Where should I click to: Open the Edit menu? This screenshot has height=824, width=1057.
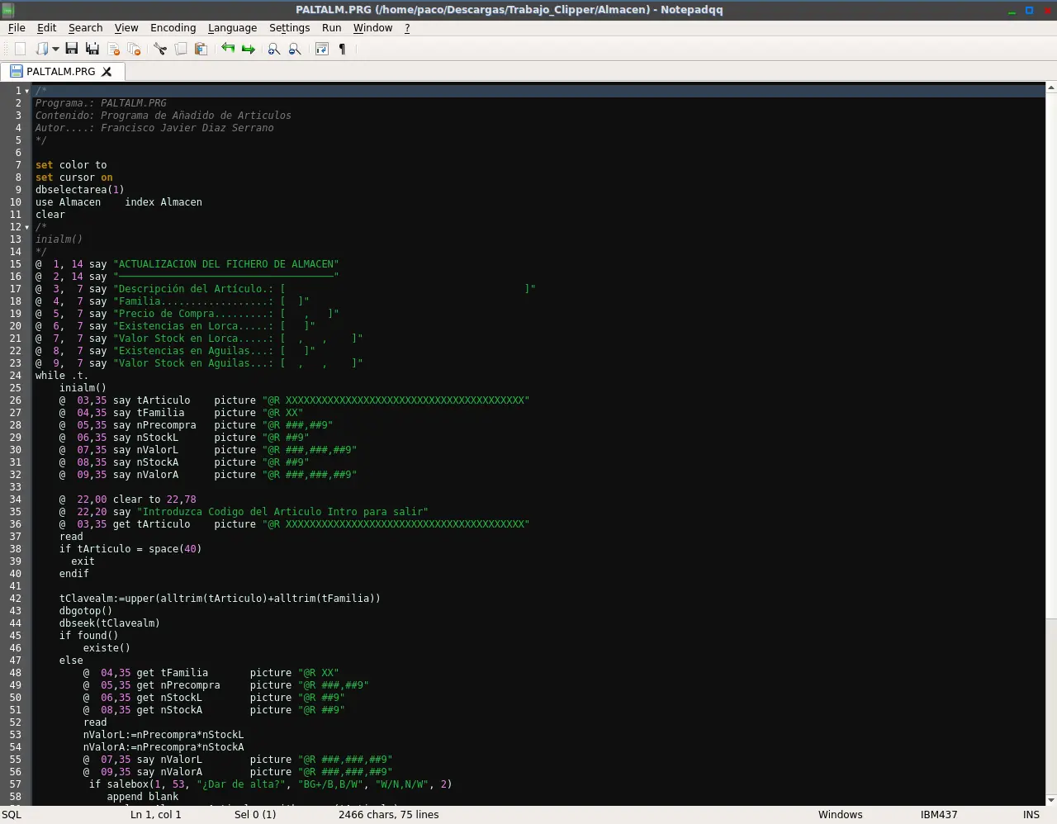point(47,27)
